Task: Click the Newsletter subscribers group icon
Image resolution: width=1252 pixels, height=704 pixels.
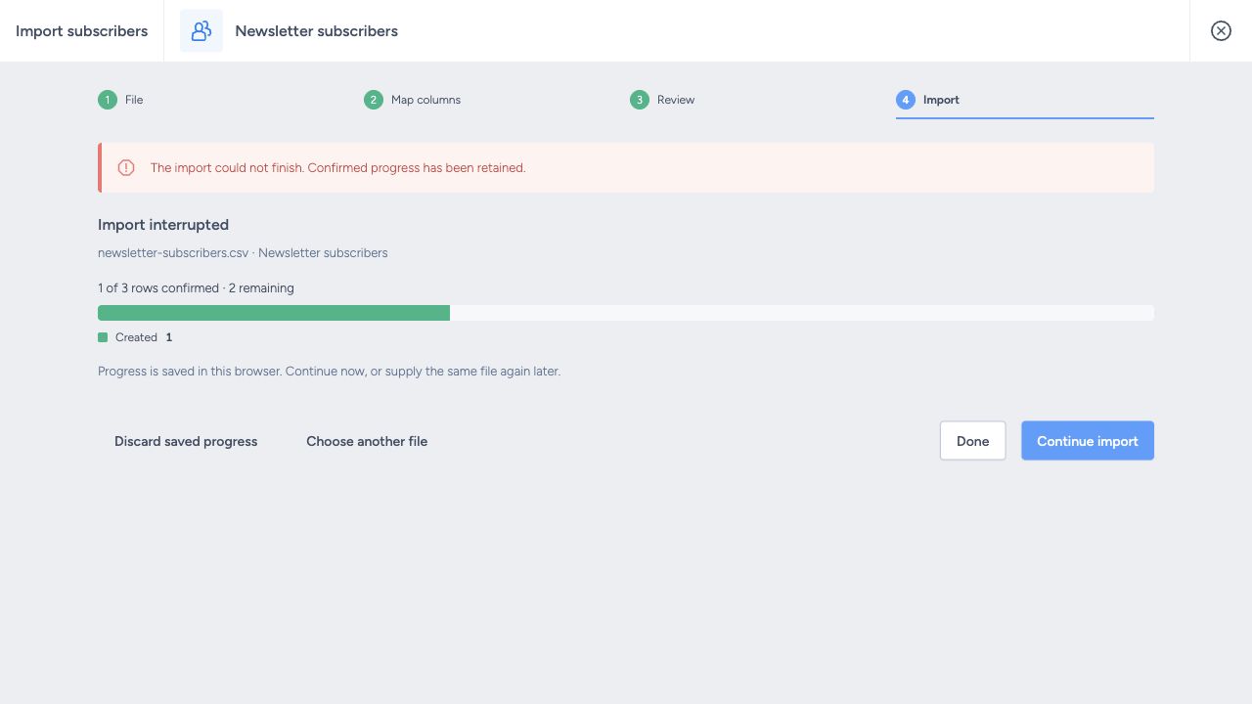Action: point(201,30)
